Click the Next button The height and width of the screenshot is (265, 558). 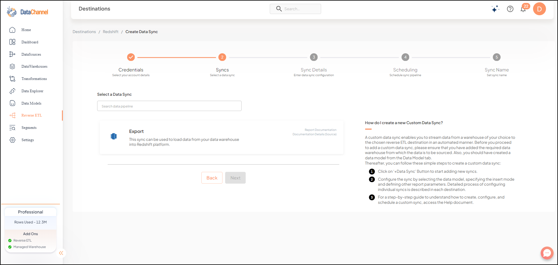[x=235, y=178]
